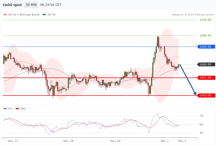This screenshot has height=146, width=216.
Task: Select the blue 1464.00 price tag
Action: (206, 47)
